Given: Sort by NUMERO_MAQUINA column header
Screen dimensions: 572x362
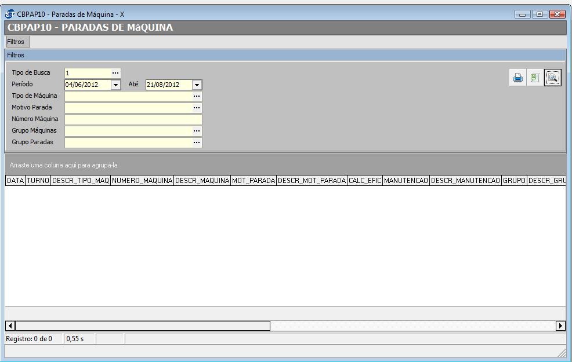Looking at the screenshot, I should coord(142,181).
